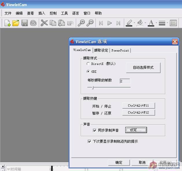This screenshot has width=182, height=171.
Task: Open the 控制 menu
Action: point(53,13)
